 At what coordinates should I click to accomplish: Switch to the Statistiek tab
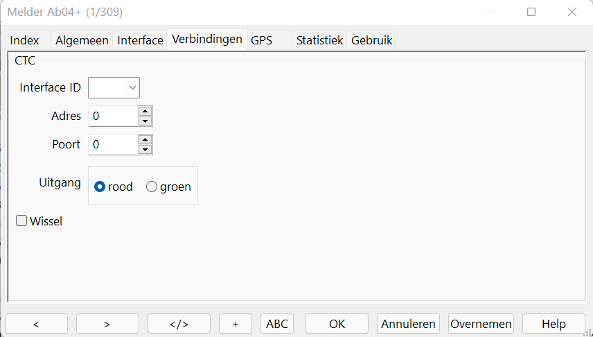319,40
